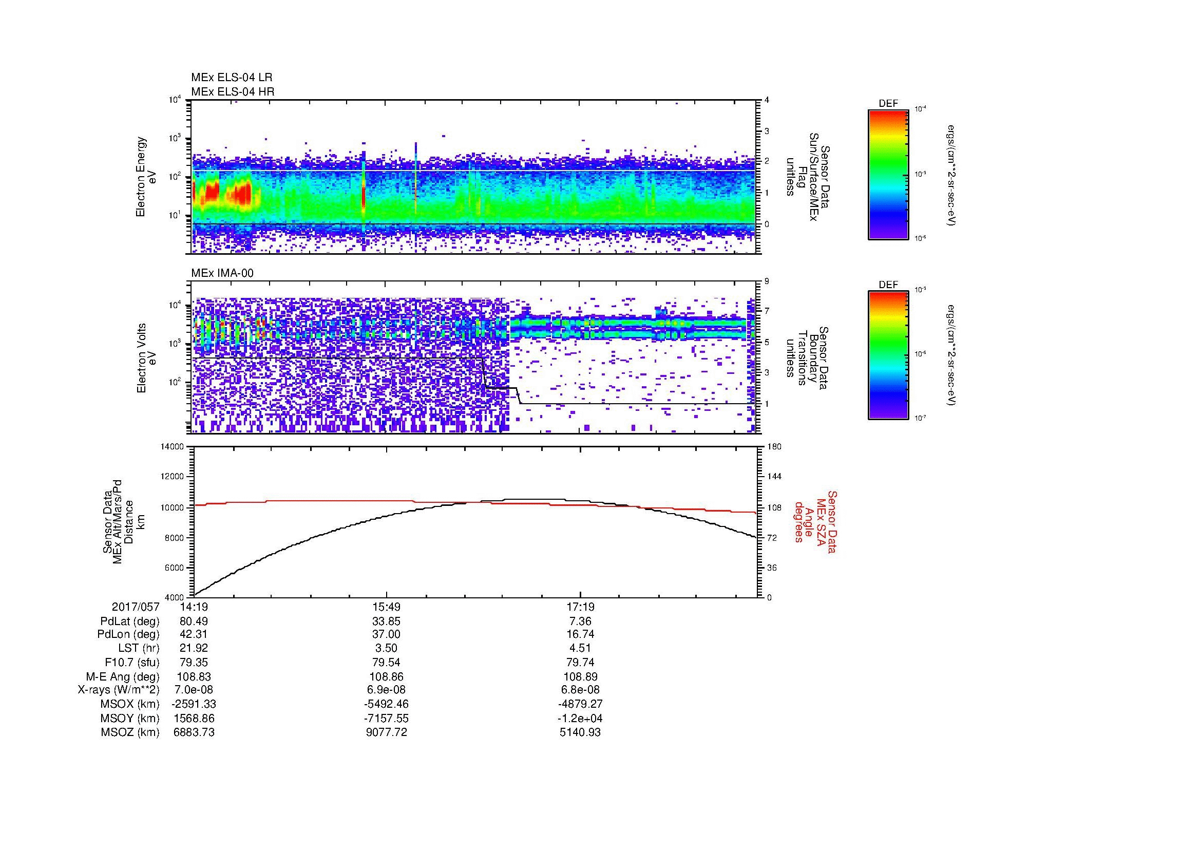Screen dimensions: 1201x849
Task: Click the F10.7 value 79.35
Action: 194,663
